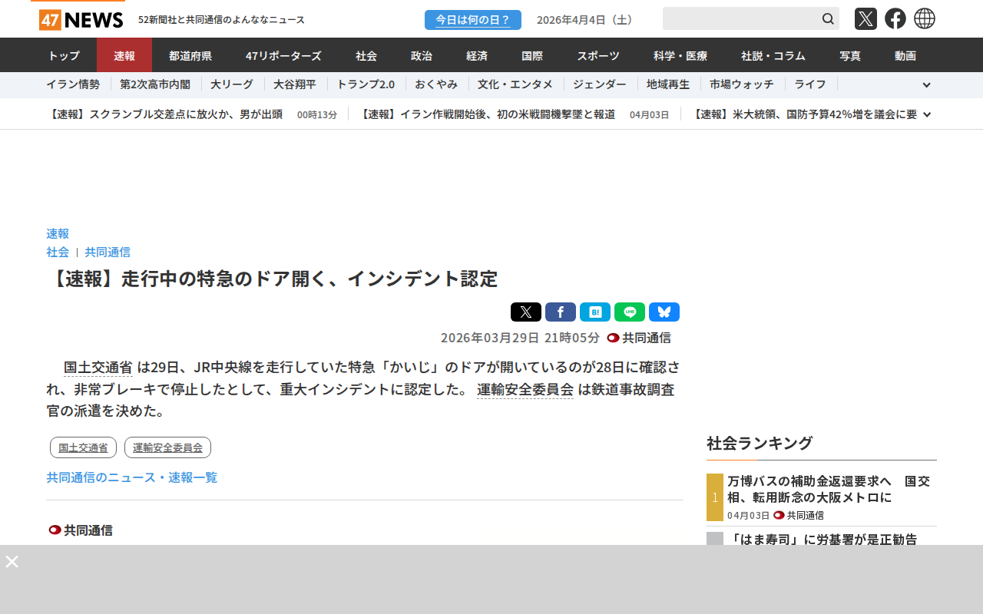Open the globe language icon
This screenshot has height=614, width=983.
click(925, 18)
